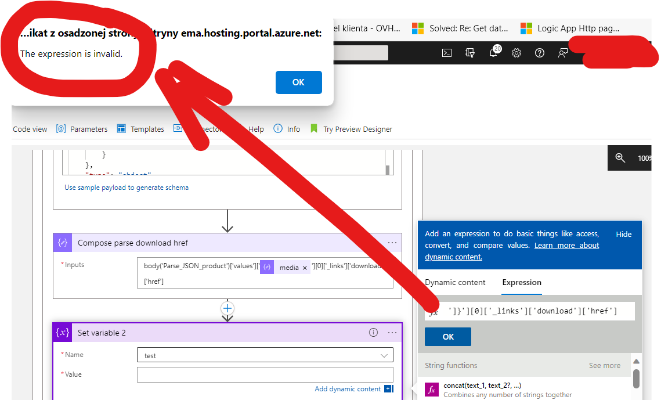Click Compose parse download href action icon

[x=63, y=243]
